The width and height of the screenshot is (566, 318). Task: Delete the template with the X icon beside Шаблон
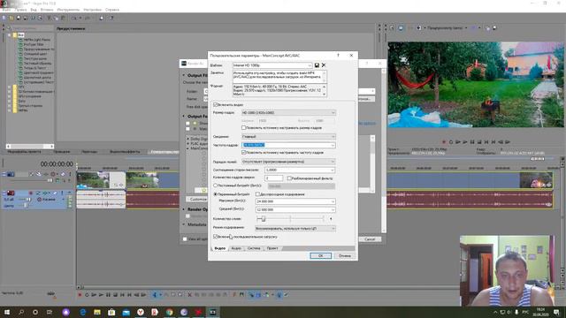(x=324, y=65)
